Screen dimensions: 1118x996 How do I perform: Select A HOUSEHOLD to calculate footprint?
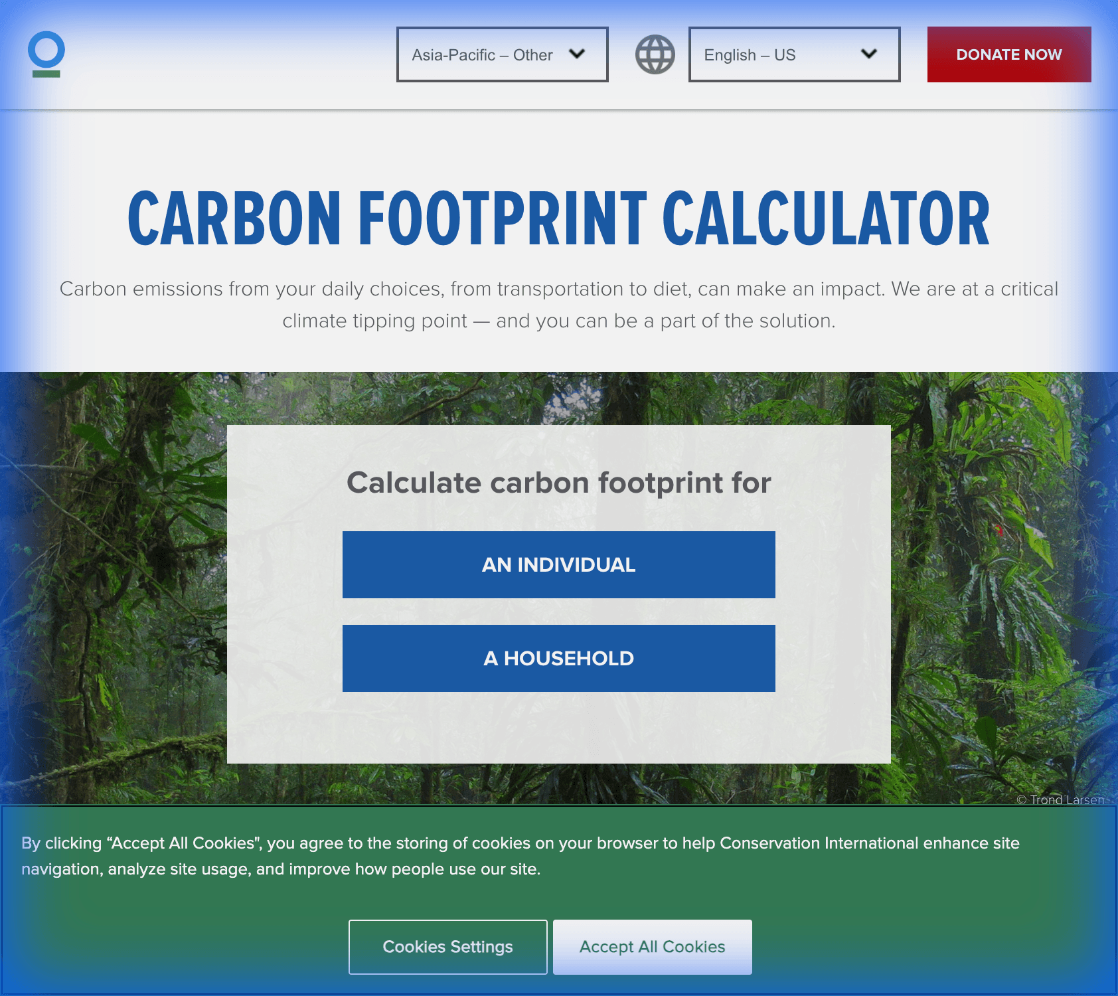(558, 658)
